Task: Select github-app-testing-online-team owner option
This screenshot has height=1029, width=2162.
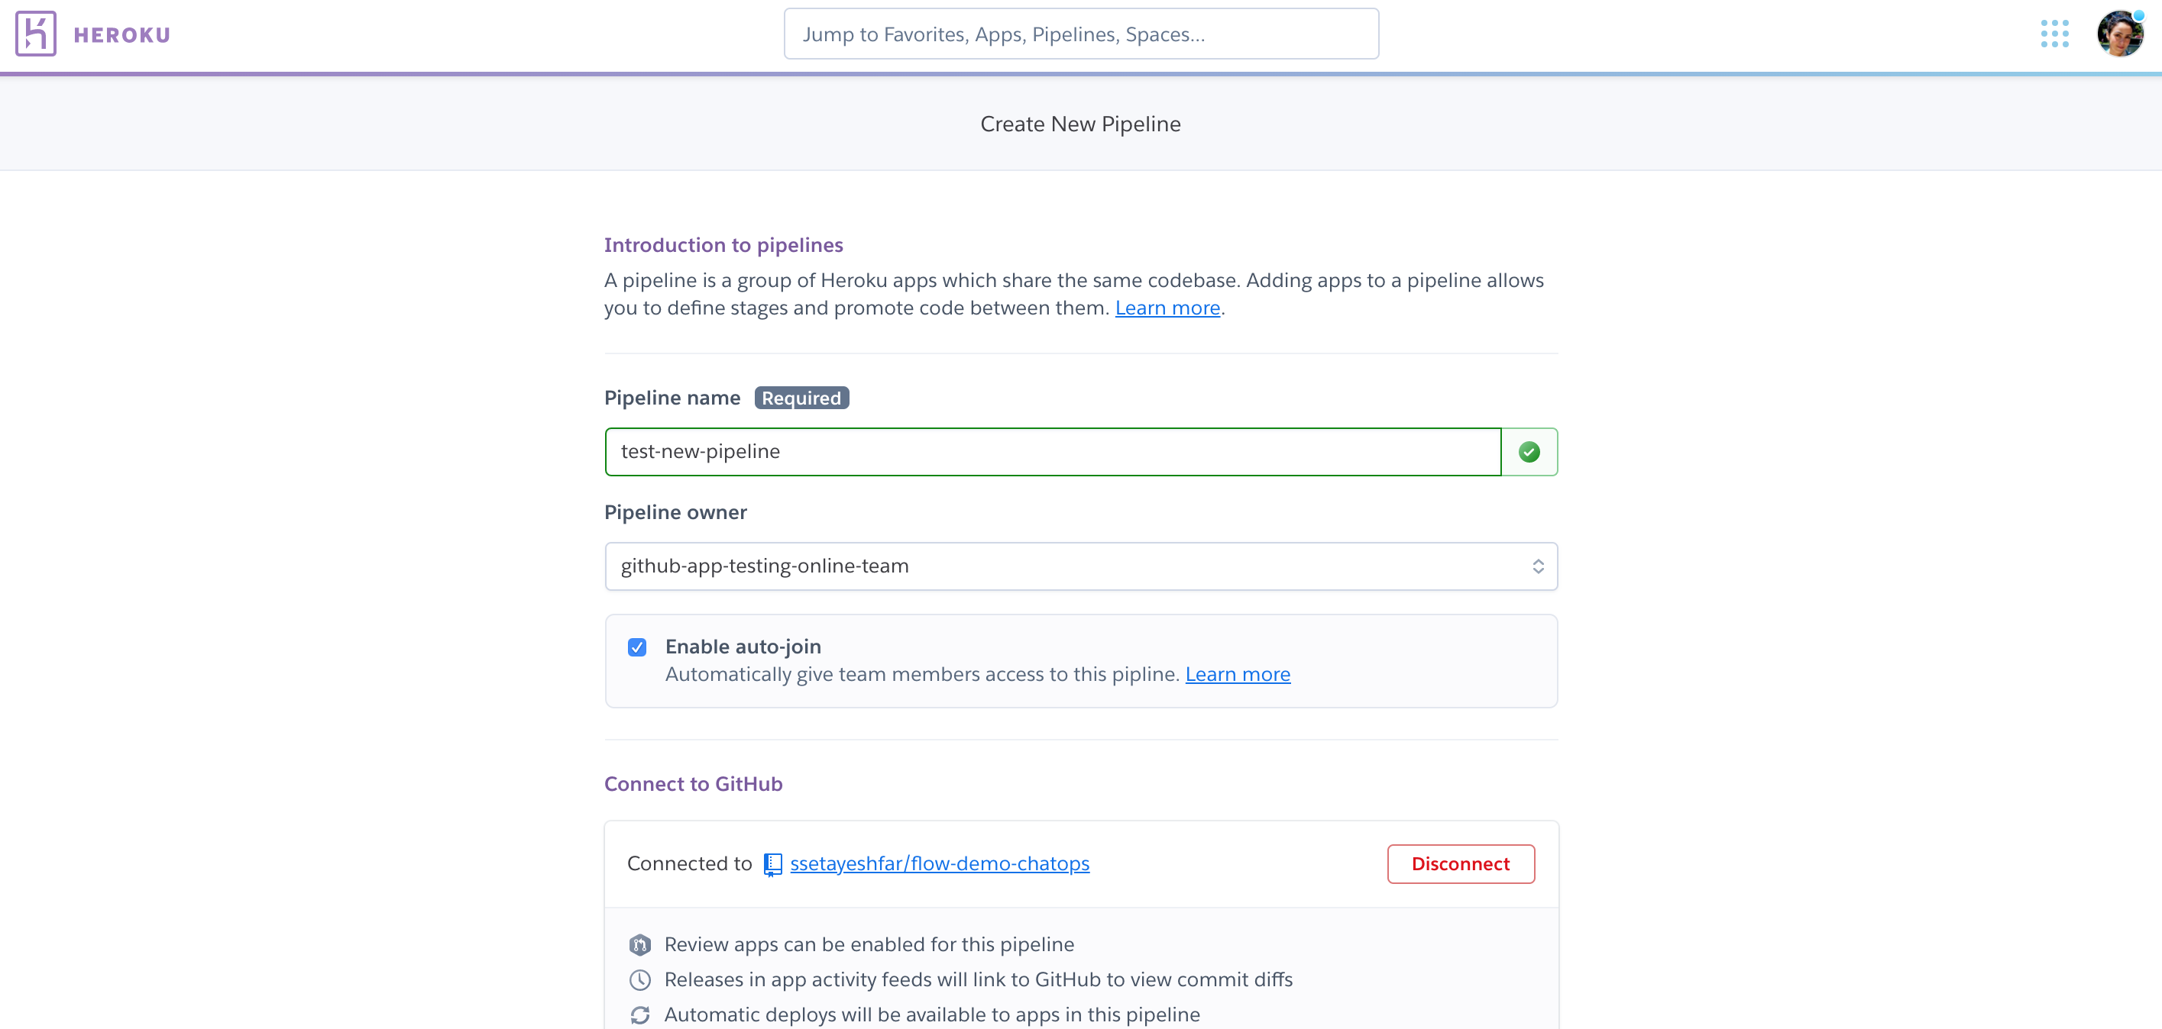Action: coord(1081,565)
